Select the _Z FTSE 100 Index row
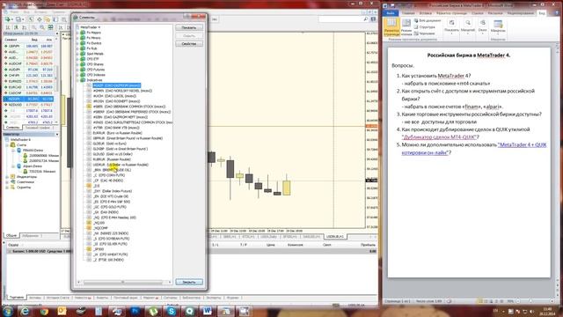563x317 pixels. click(108, 260)
